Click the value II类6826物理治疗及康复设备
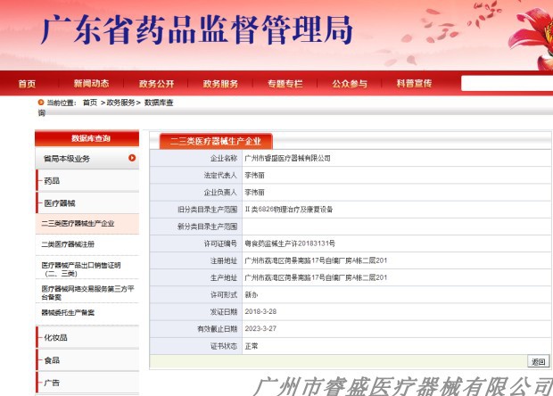Screen dimensions: 553x396 point(289,210)
